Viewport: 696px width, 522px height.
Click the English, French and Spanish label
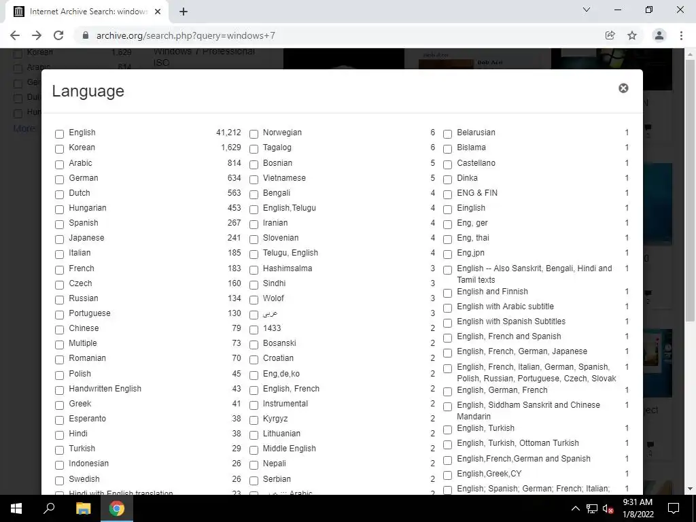click(508, 336)
